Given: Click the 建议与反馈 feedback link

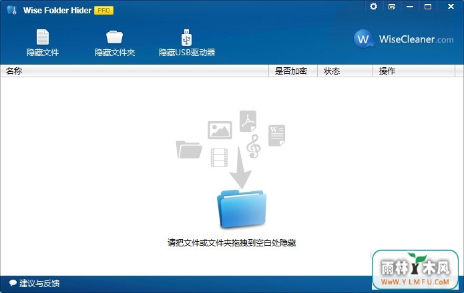Looking at the screenshot, I should [x=39, y=283].
